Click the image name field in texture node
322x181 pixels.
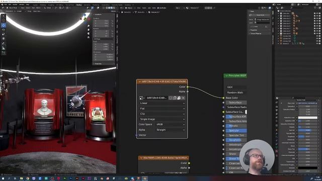pyautogui.click(x=156, y=98)
